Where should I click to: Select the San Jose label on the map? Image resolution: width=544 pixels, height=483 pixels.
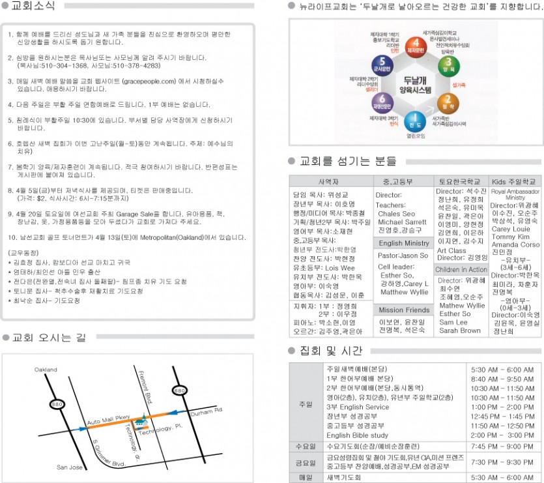coord(70,467)
